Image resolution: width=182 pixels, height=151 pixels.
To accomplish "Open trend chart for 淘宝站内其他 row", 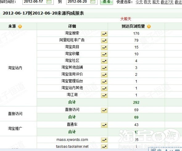I will tap(104, 89).
